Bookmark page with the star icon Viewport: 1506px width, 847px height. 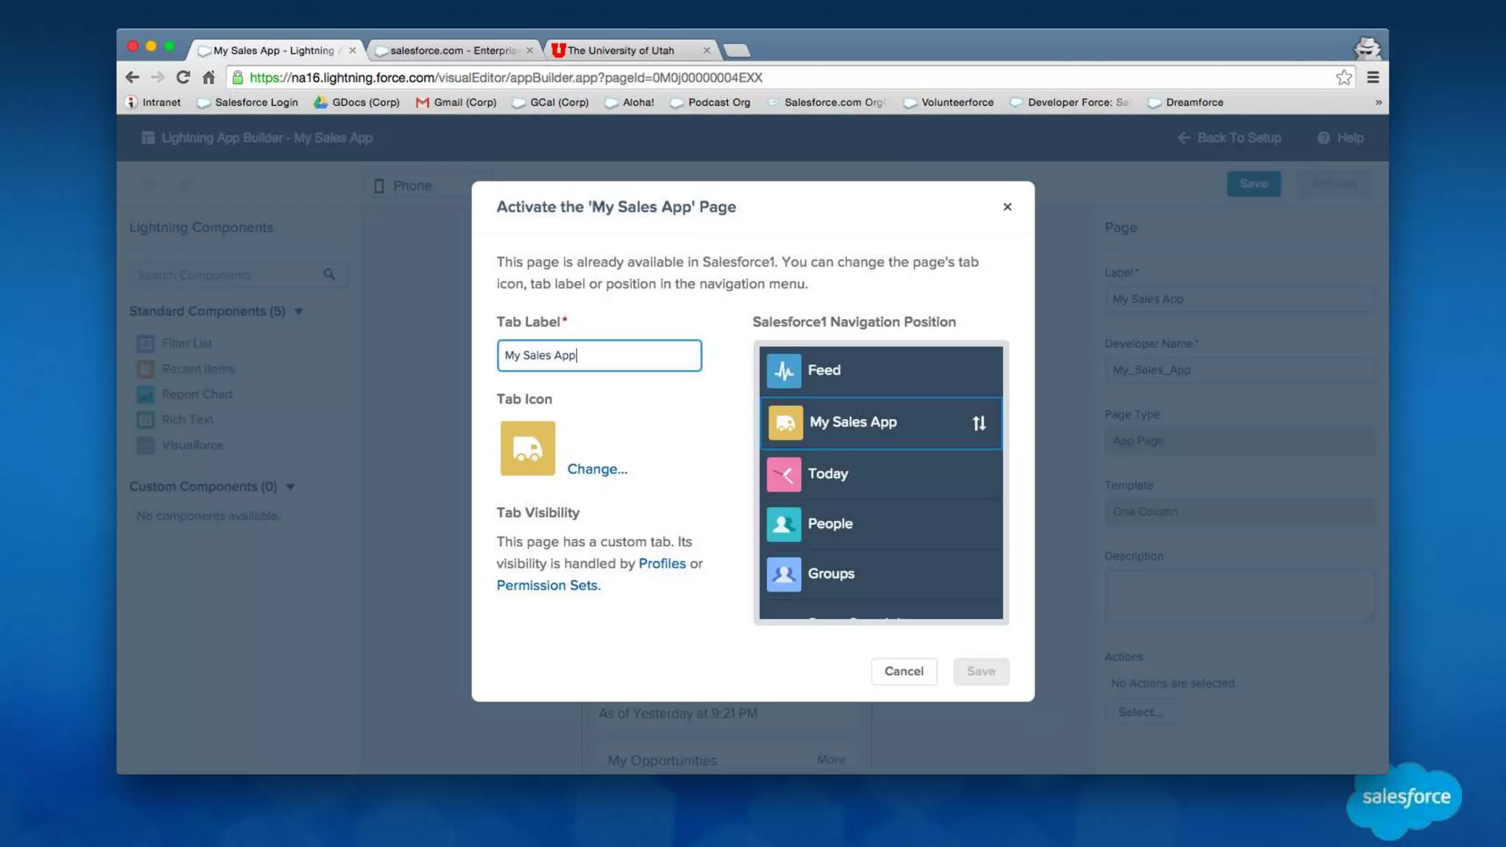[1343, 77]
